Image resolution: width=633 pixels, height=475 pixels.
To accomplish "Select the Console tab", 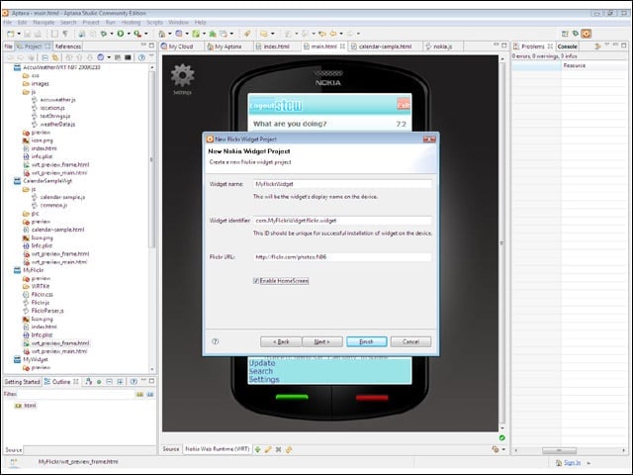I will click(x=567, y=47).
